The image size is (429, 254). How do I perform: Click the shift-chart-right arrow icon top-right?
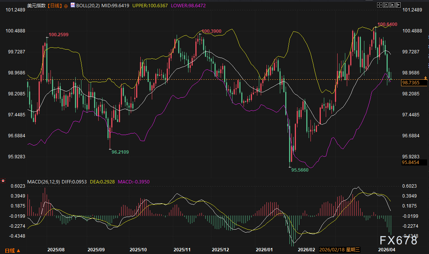(x=398, y=5)
